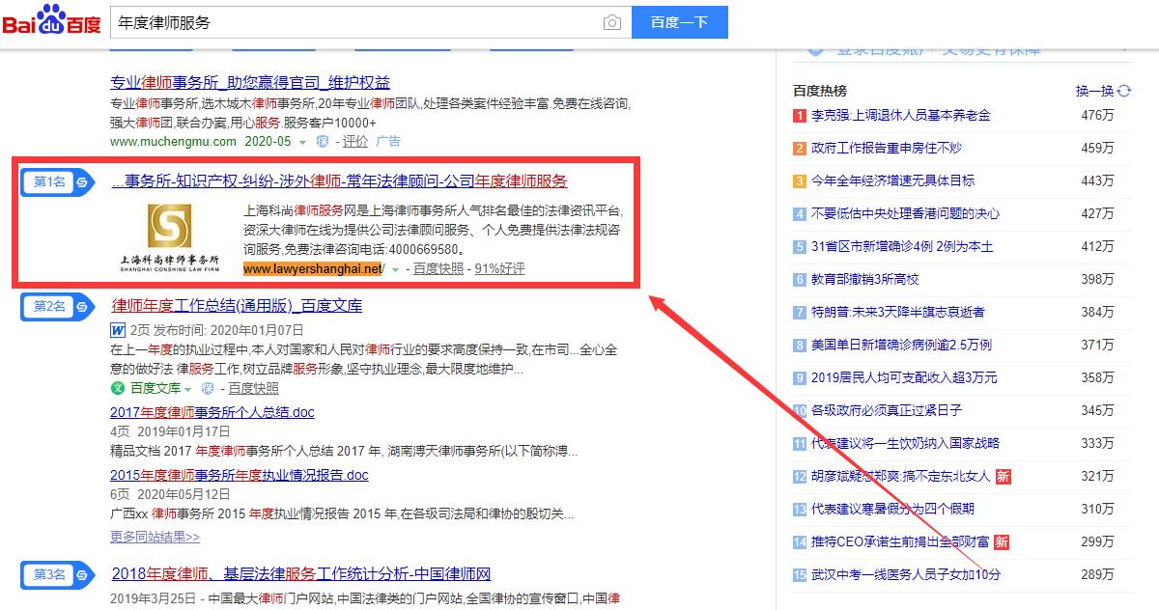Click the 广告 label link

pyautogui.click(x=387, y=141)
